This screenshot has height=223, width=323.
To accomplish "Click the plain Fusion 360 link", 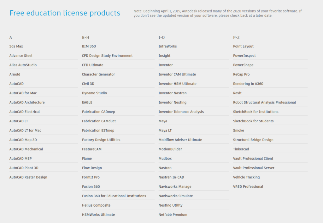I will (91, 187).
